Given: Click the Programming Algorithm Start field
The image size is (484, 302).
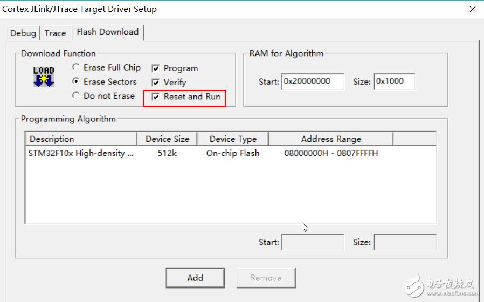Looking at the screenshot, I should pos(313,242).
